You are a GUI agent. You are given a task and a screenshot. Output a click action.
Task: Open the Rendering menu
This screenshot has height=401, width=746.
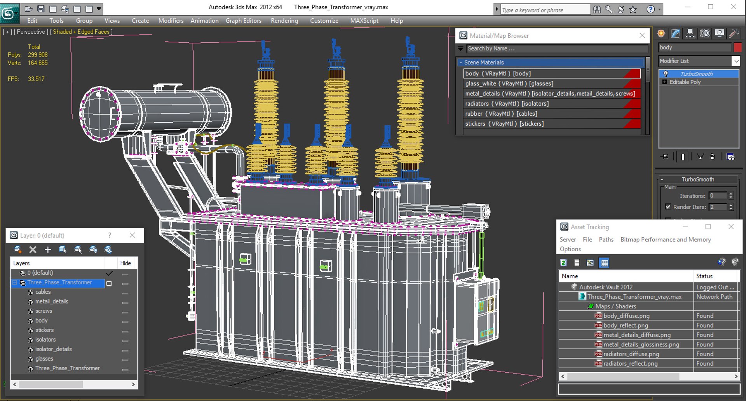tap(284, 21)
